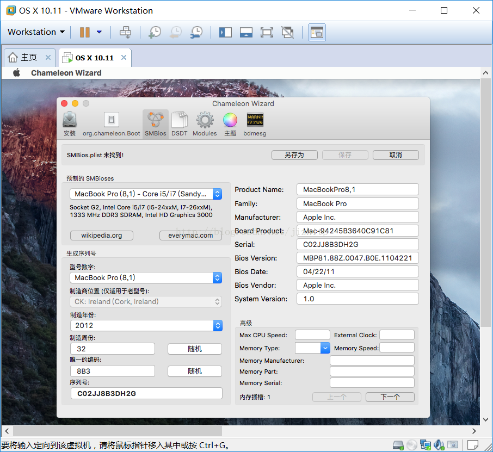Click the Bios Version field

tap(358, 258)
